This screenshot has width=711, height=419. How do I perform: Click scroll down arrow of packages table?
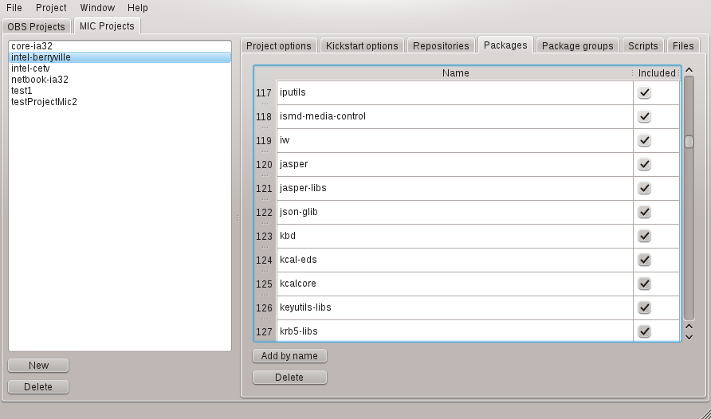[689, 337]
